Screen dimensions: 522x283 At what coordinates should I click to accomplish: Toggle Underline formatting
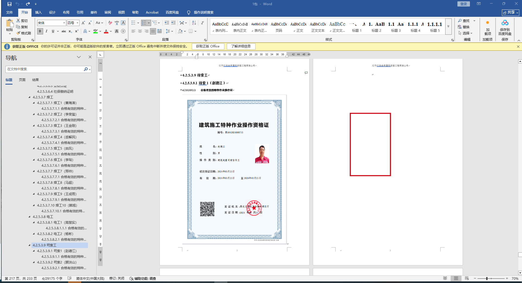click(x=53, y=31)
